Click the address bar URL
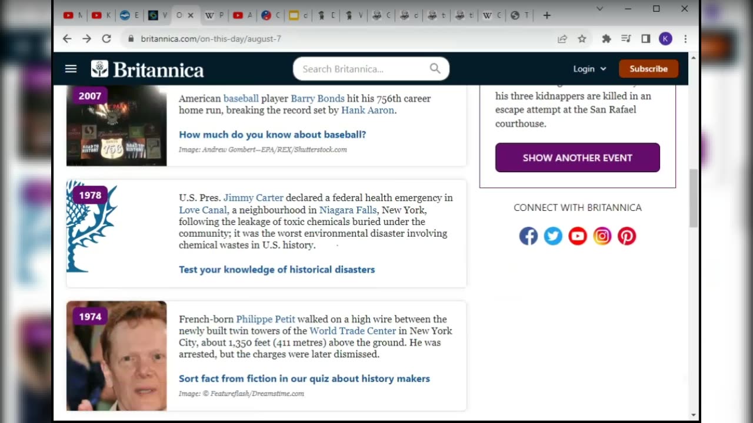753x423 pixels. coord(211,39)
